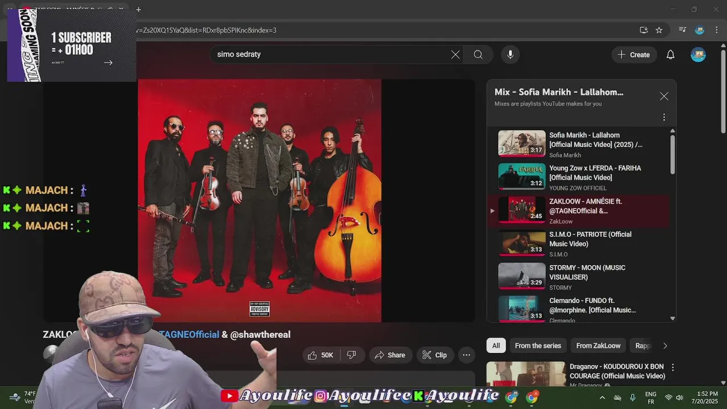Open the Wi-Fi network tray icon
727x409 pixels.
tap(668, 398)
